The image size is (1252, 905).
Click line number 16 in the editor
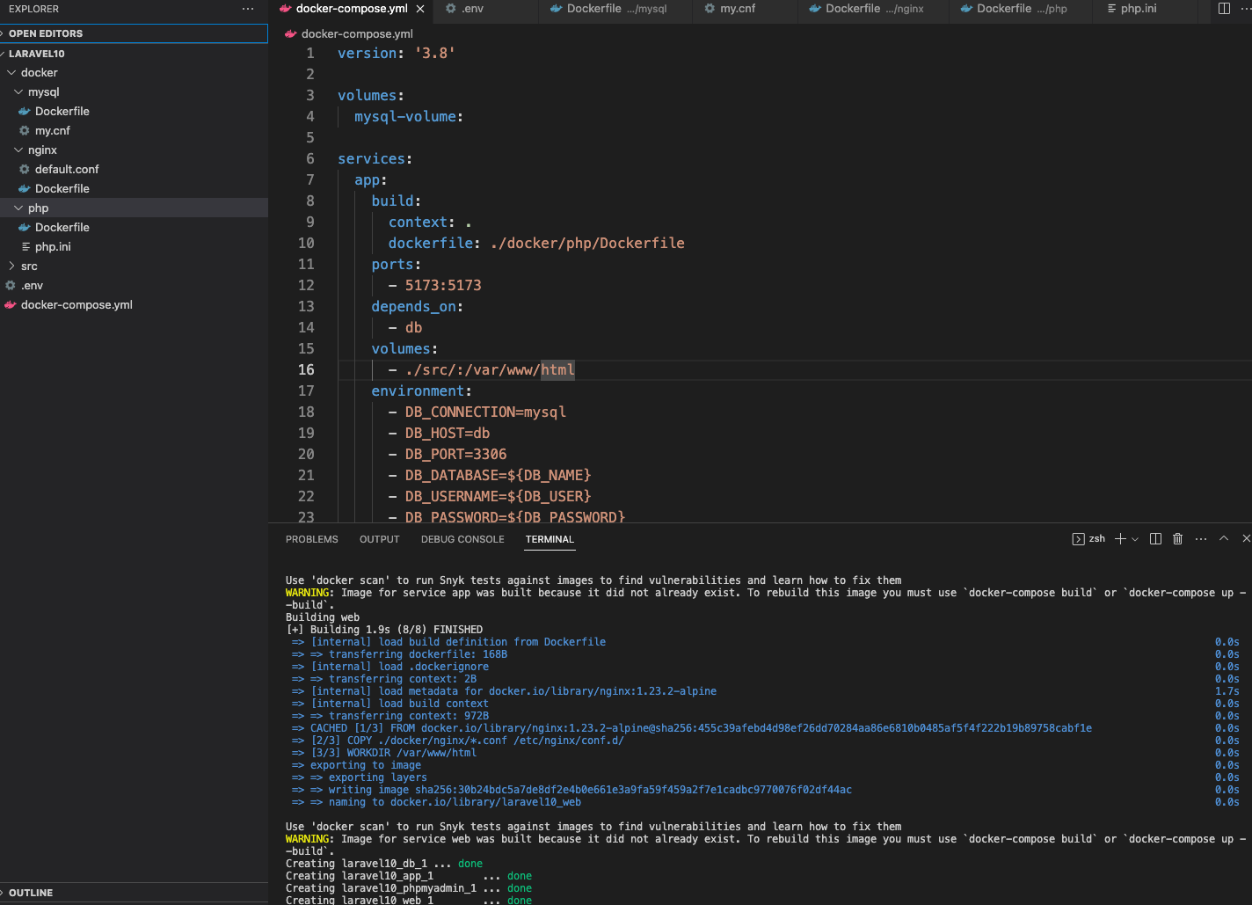(306, 369)
